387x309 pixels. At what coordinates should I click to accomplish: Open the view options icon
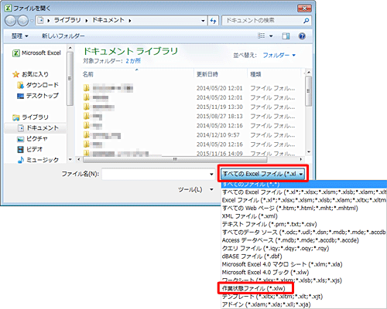262,36
